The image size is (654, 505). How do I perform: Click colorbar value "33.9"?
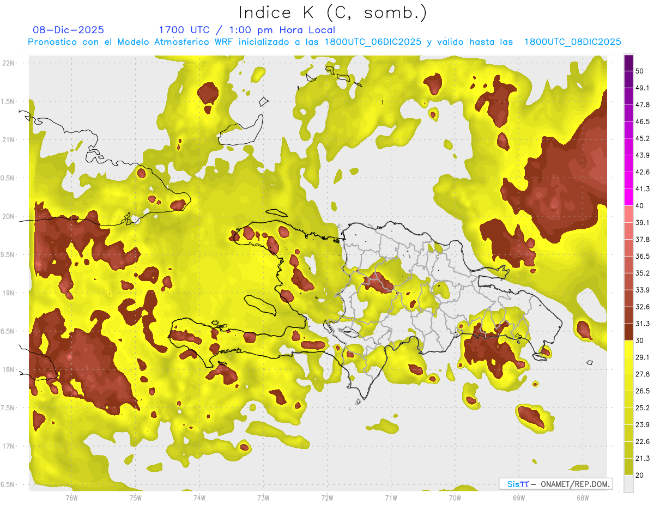click(x=643, y=290)
